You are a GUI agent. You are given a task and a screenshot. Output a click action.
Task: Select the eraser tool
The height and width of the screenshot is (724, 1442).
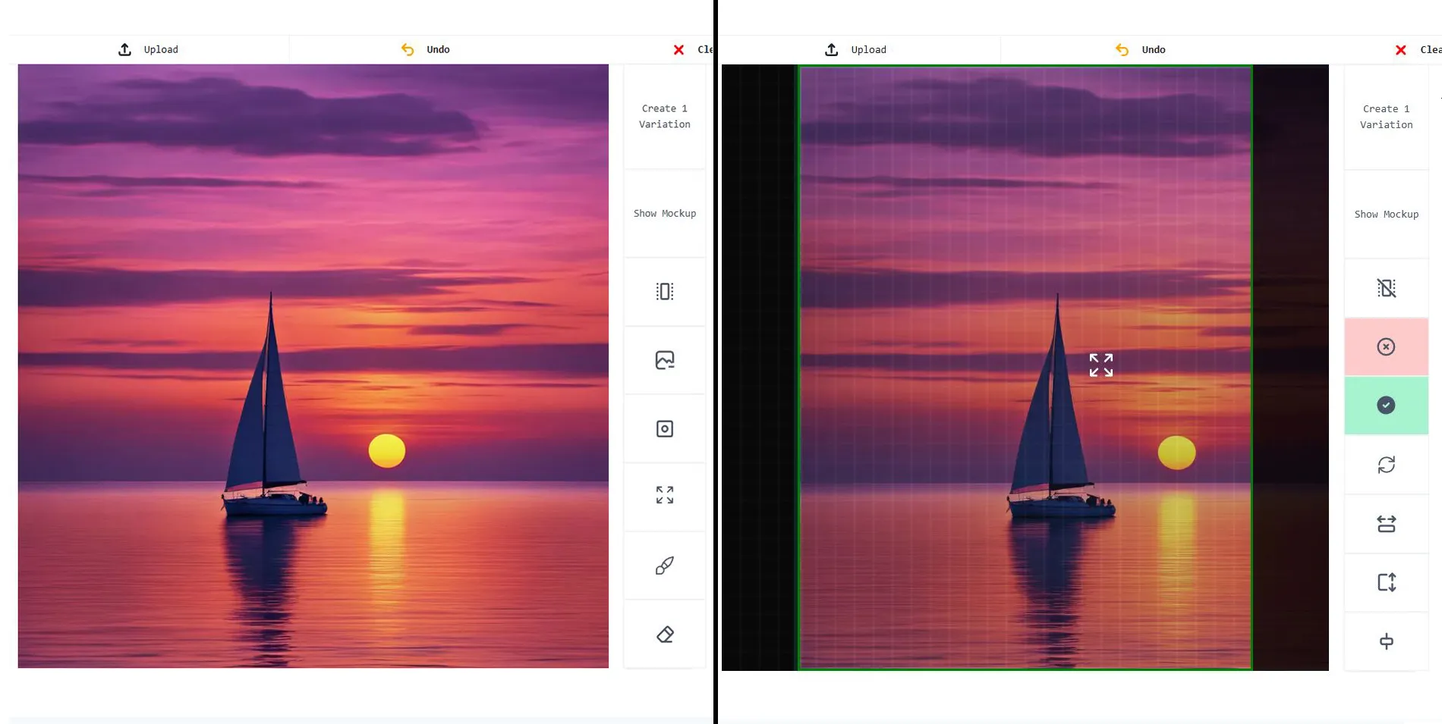(x=664, y=635)
